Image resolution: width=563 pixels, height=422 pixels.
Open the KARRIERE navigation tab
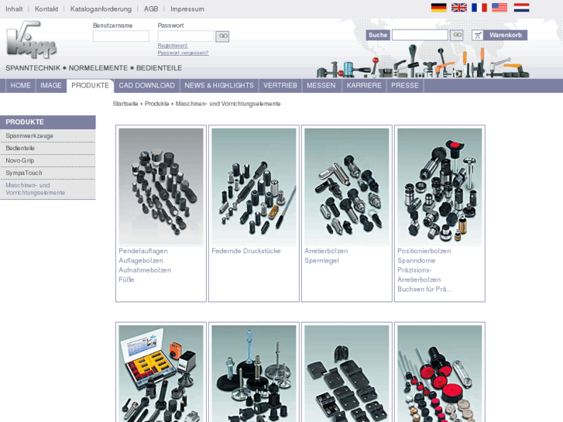coord(364,85)
